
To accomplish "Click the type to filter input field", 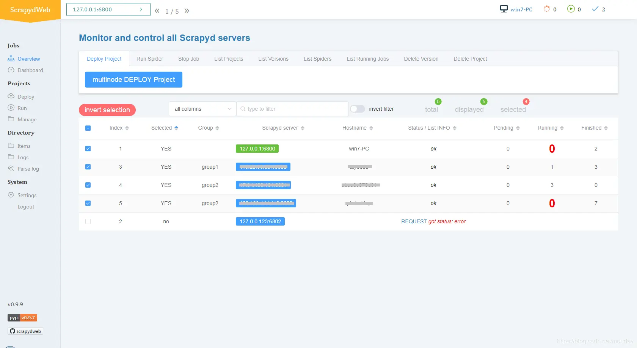I will tap(292, 109).
